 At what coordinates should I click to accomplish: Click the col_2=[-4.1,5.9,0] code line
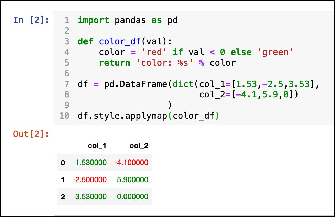coord(248,95)
